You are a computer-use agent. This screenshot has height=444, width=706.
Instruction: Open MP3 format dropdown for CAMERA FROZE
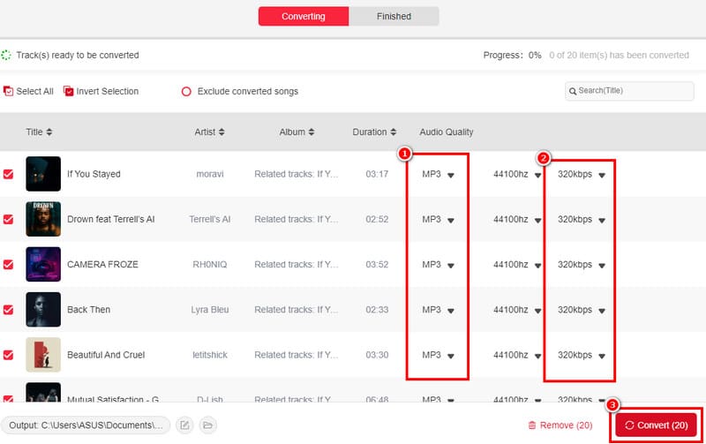coord(438,264)
